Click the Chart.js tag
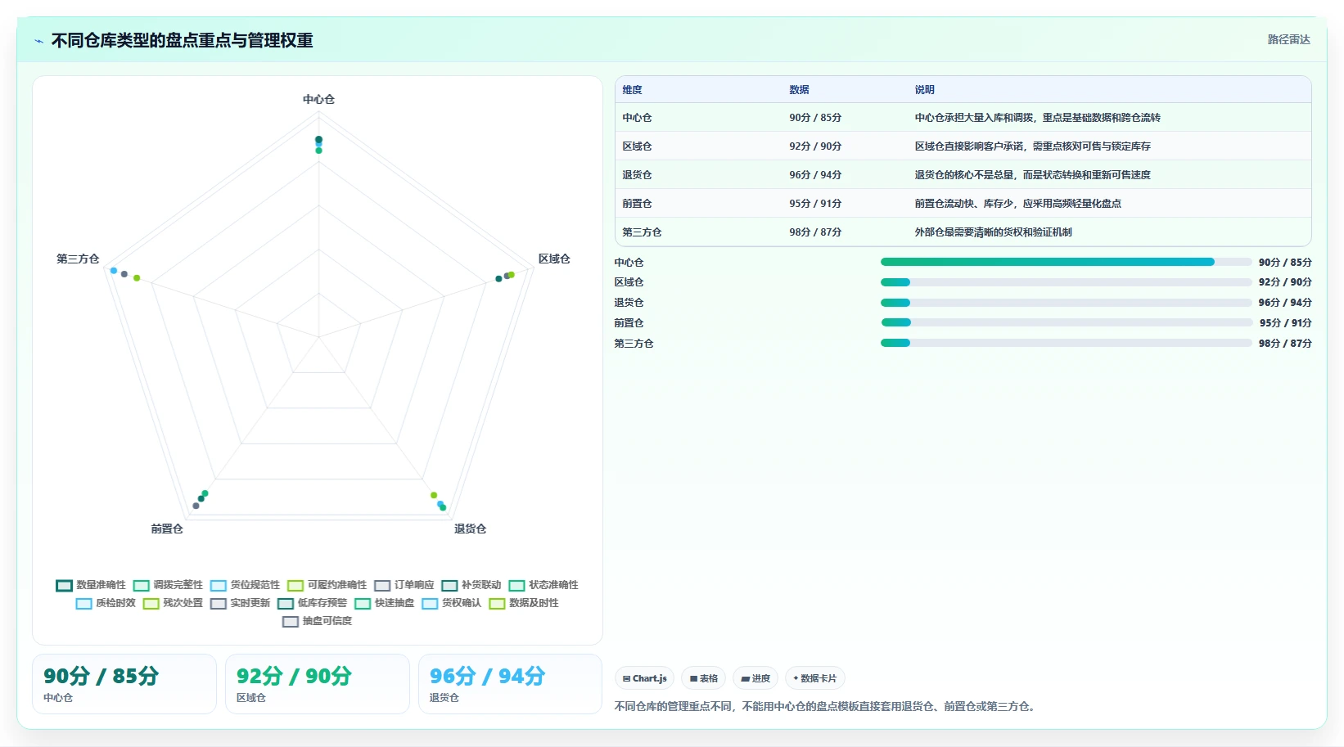This screenshot has height=747, width=1344. coord(644,678)
